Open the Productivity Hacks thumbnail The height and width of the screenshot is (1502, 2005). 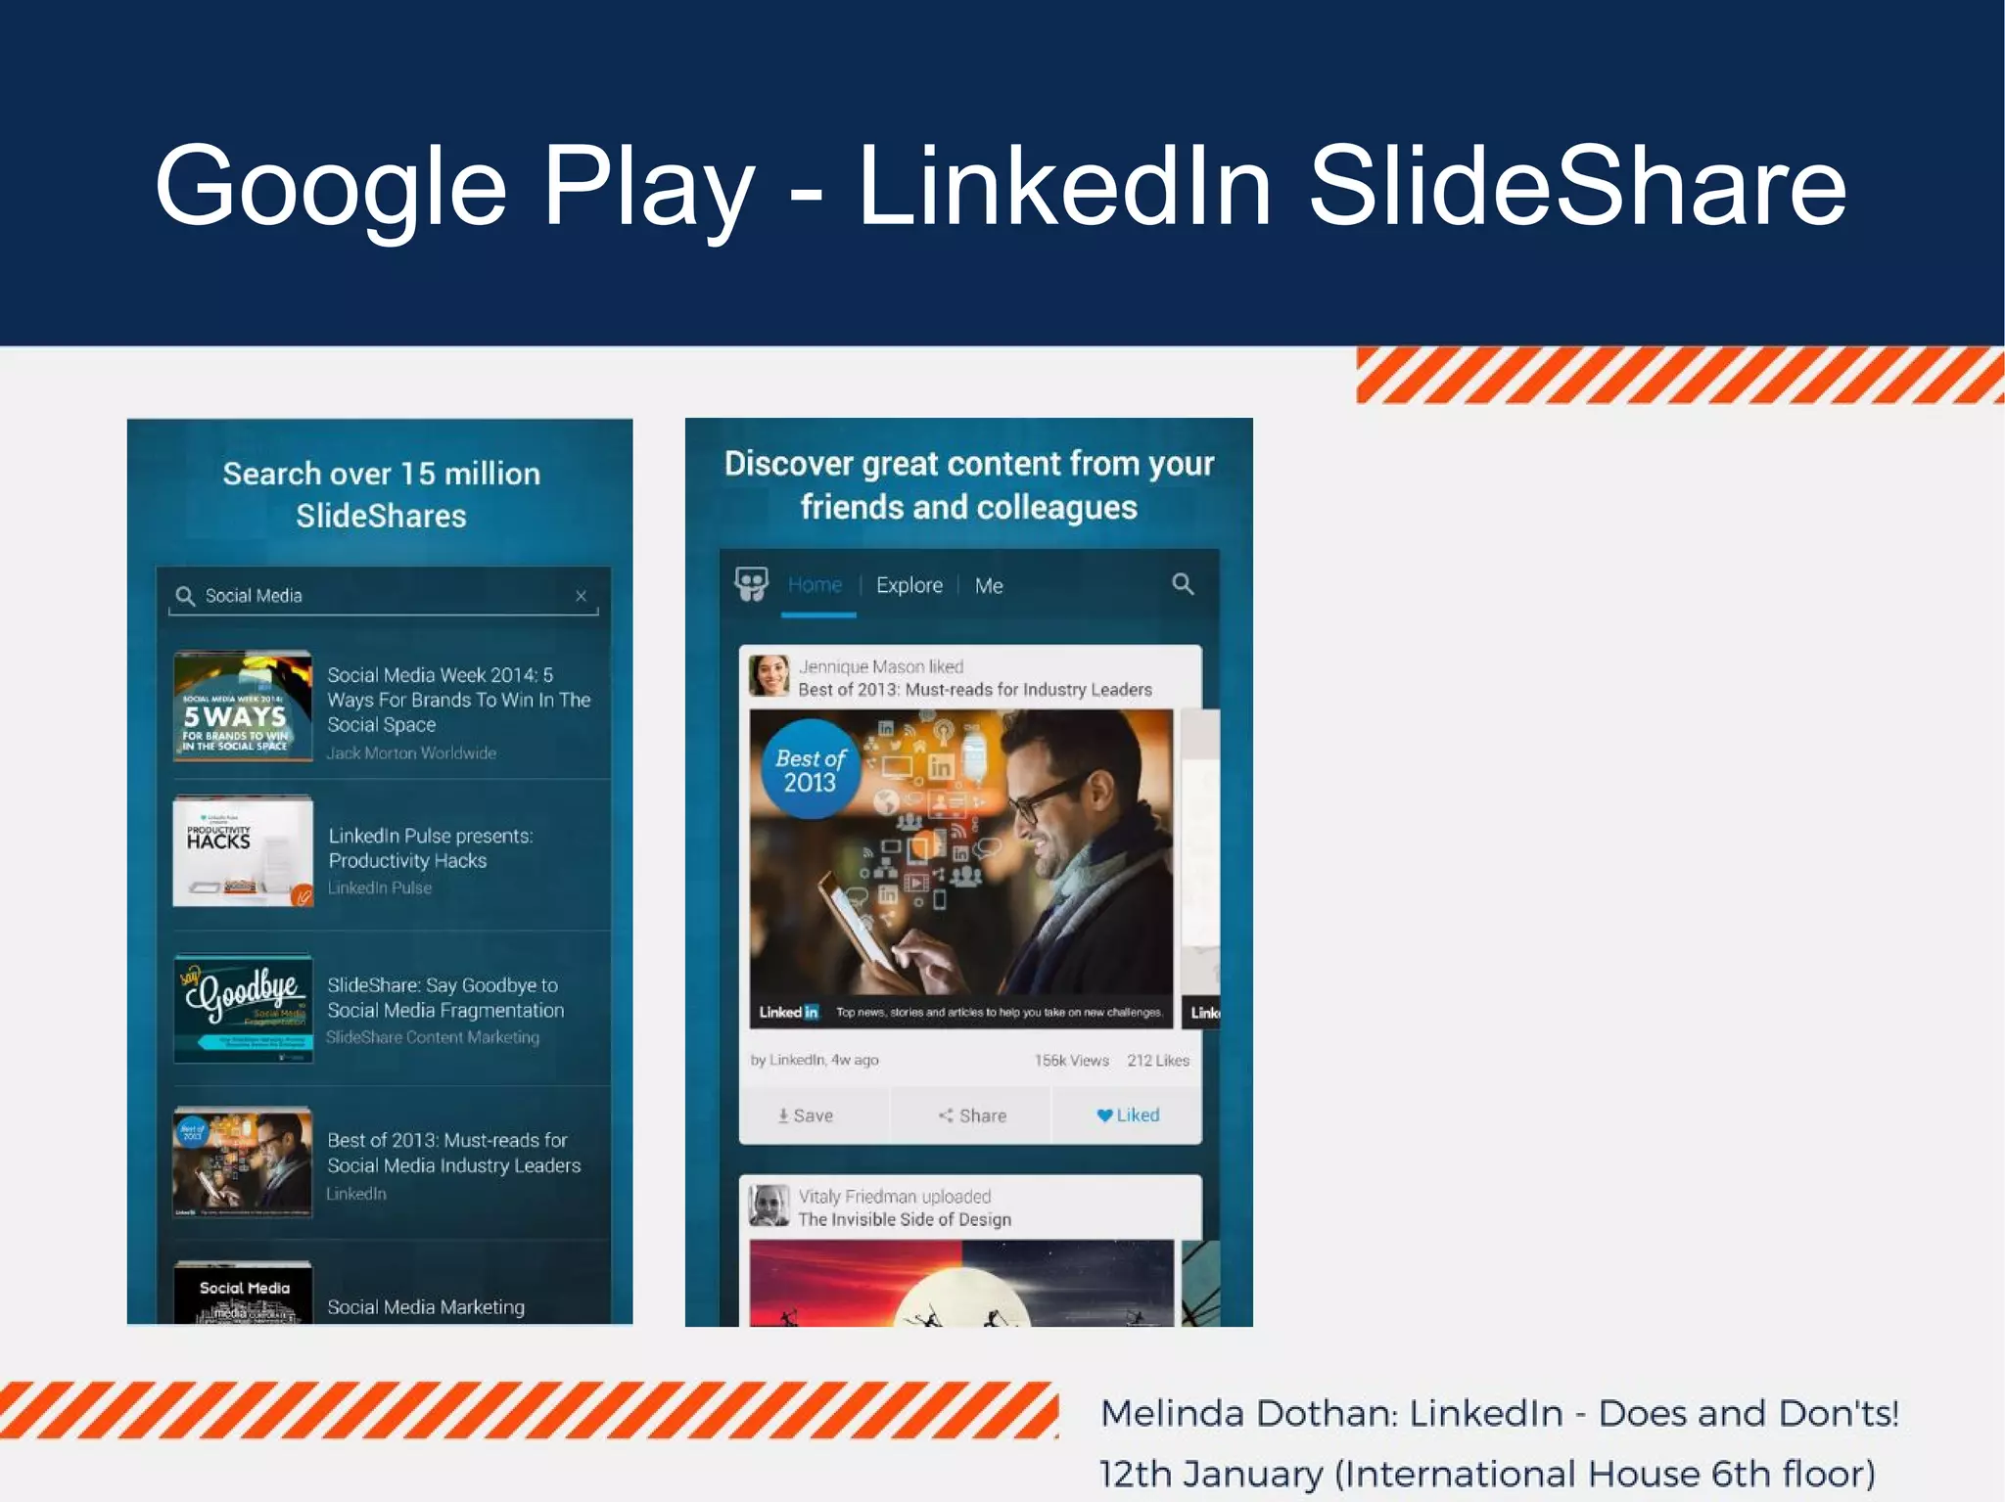coord(243,851)
